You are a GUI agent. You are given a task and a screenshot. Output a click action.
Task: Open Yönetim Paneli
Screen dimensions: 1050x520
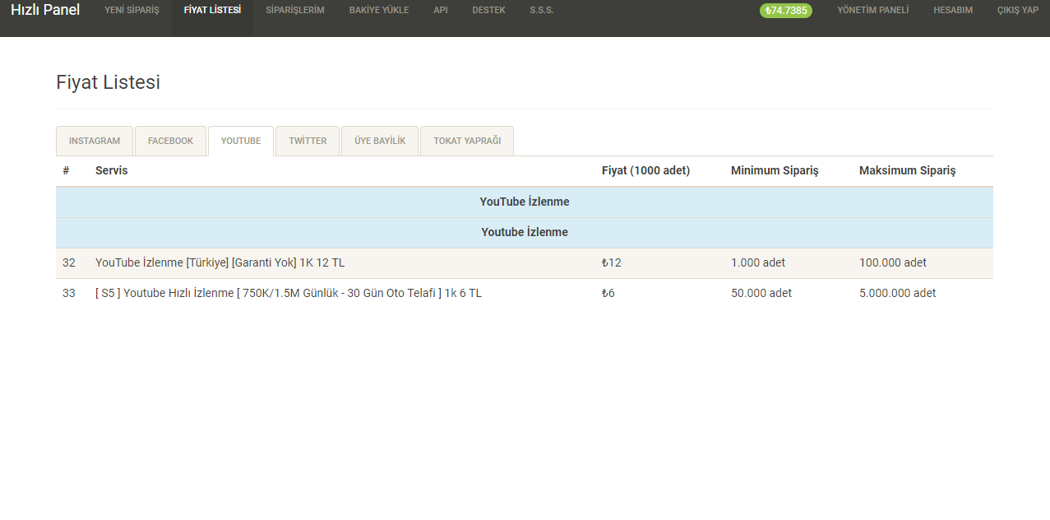(872, 11)
